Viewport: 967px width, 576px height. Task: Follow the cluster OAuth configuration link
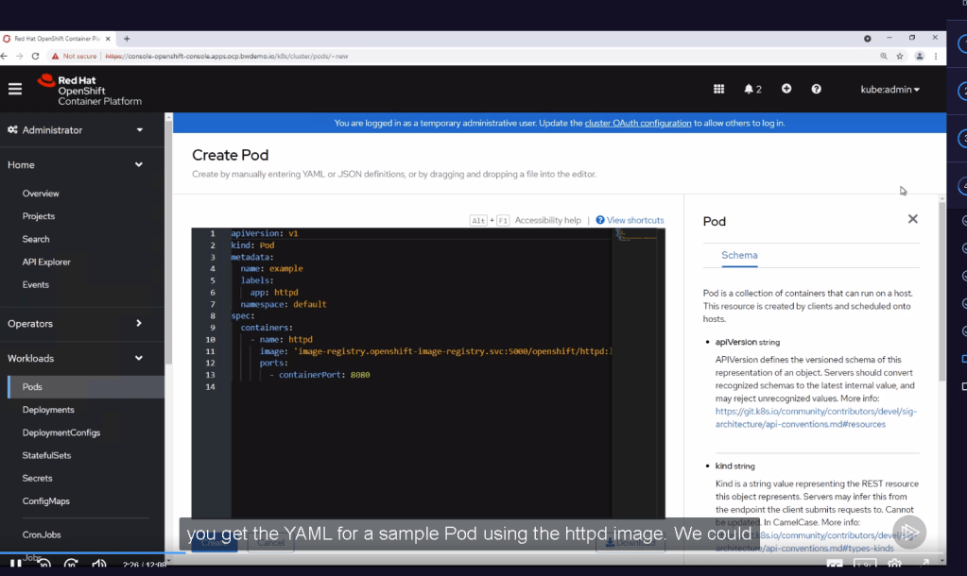(x=638, y=123)
